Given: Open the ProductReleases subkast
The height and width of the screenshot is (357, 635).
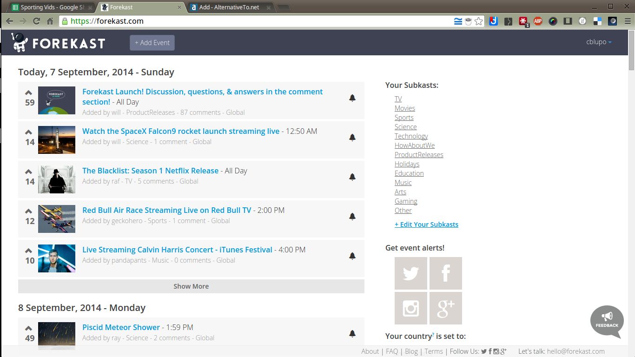Looking at the screenshot, I should (419, 155).
